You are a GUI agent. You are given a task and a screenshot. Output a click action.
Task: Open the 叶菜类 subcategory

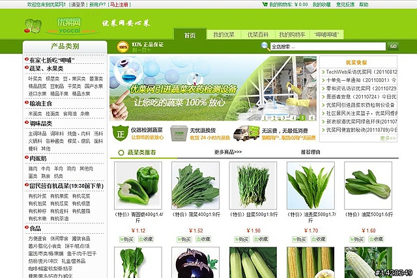[x=35, y=79]
